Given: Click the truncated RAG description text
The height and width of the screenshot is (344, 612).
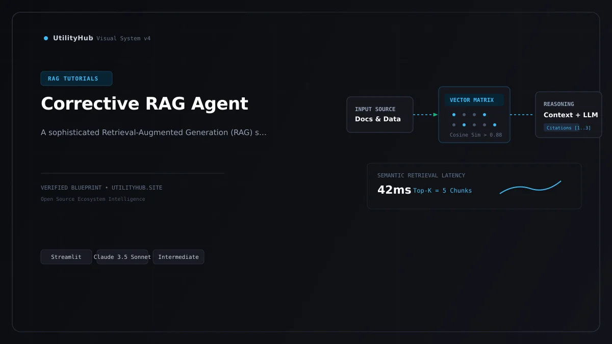Looking at the screenshot, I should pos(154,133).
